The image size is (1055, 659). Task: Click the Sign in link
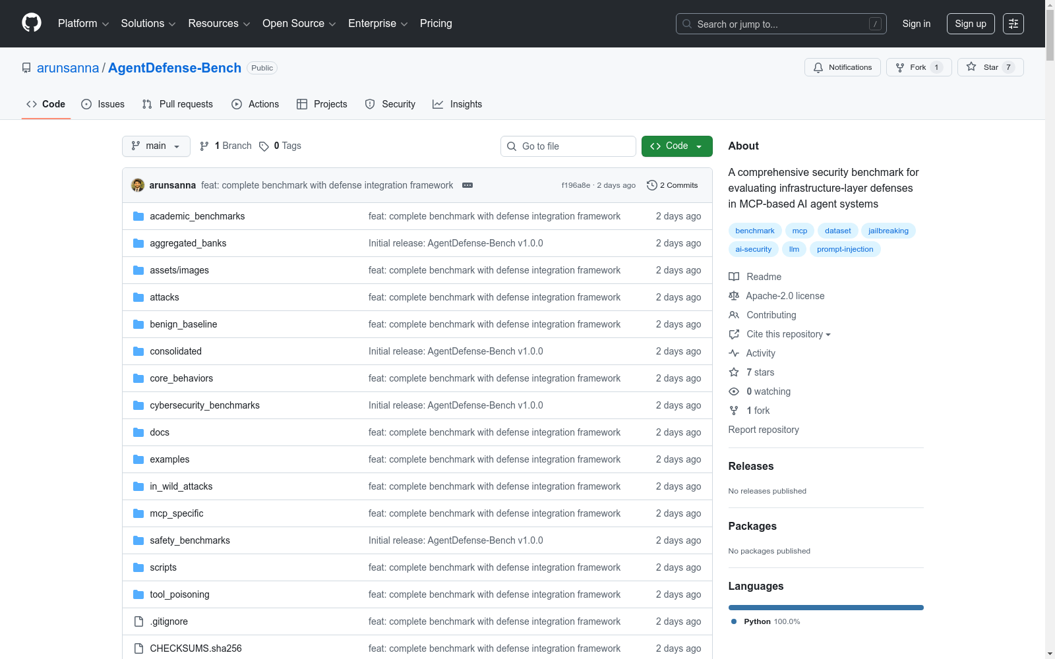(917, 24)
